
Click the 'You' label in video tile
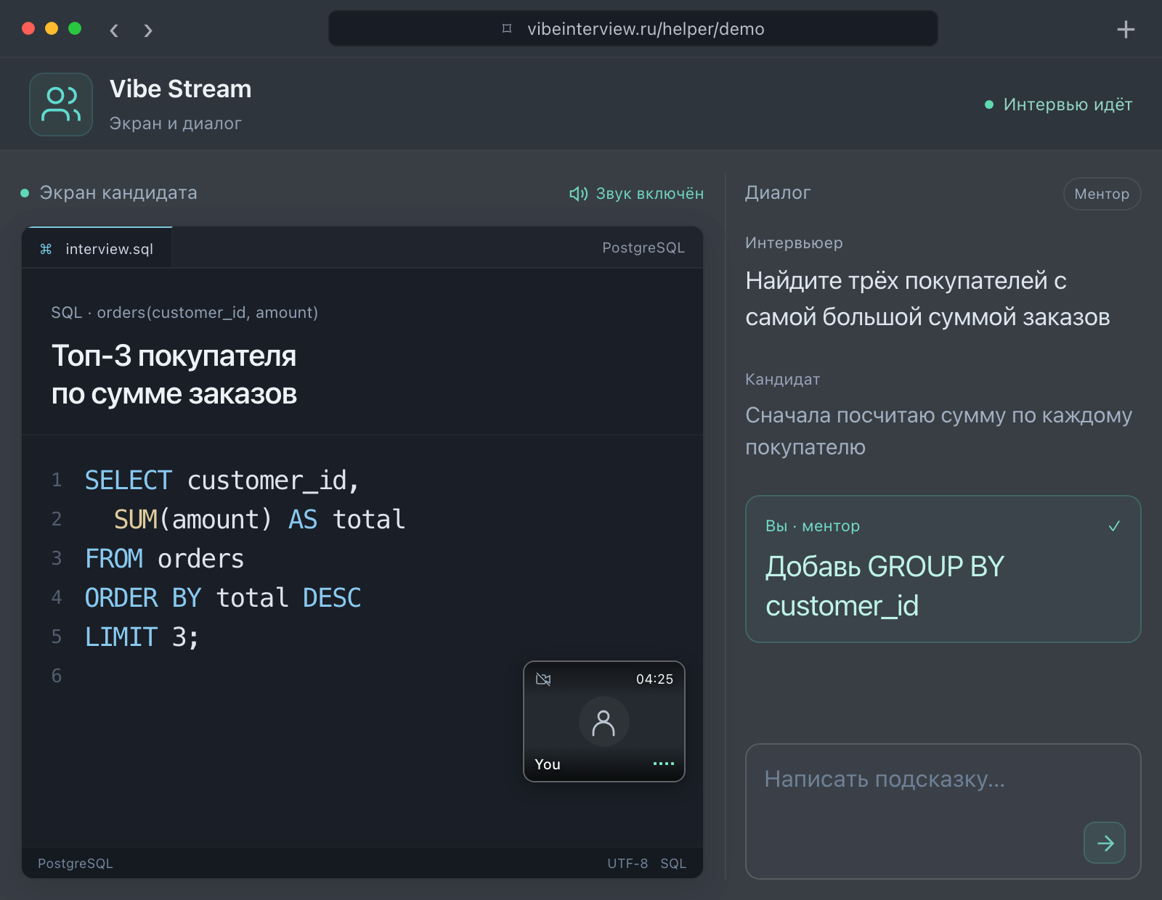click(548, 764)
